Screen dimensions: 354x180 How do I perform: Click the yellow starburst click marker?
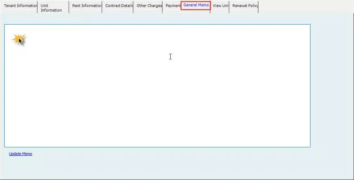(19, 40)
